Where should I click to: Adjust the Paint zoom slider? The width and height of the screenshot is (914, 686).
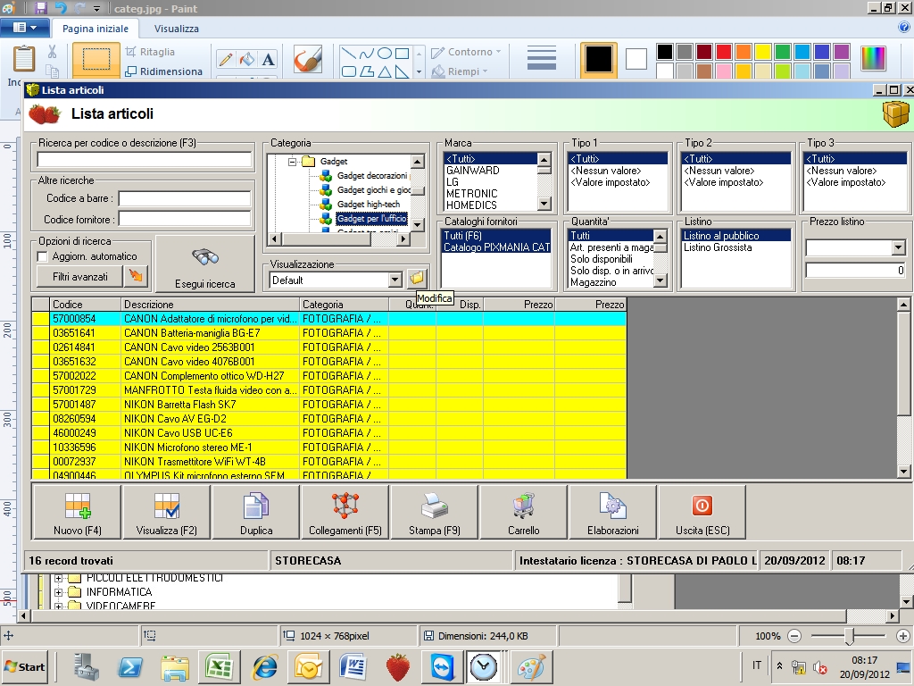[x=850, y=636]
